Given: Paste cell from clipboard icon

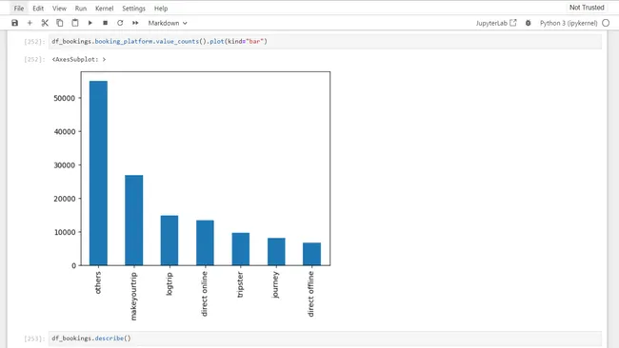Looking at the screenshot, I should [75, 23].
